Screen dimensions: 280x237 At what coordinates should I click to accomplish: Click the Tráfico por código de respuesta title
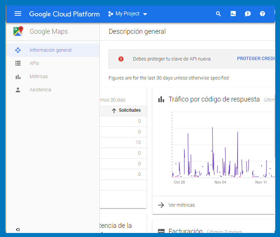[x=214, y=99]
